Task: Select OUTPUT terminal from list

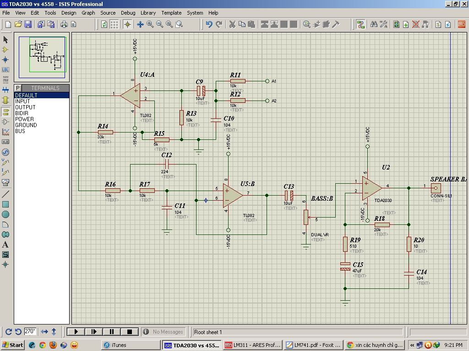Action: (42, 107)
